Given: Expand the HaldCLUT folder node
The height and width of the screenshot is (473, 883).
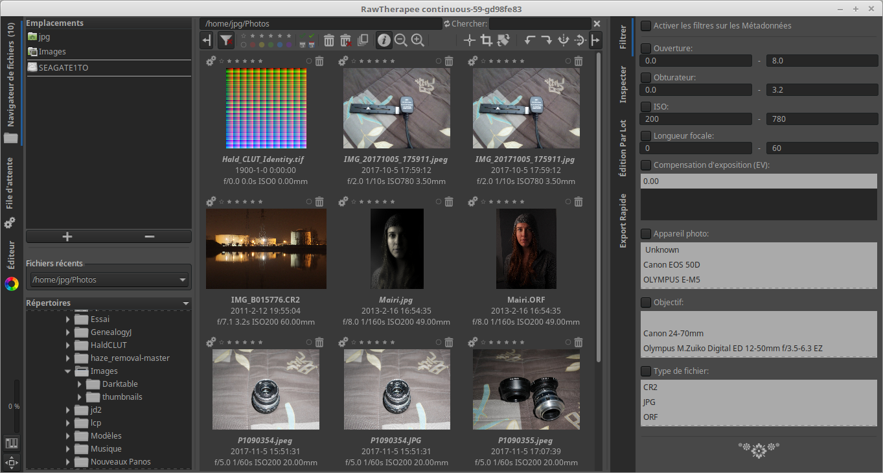Looking at the screenshot, I should coord(67,345).
